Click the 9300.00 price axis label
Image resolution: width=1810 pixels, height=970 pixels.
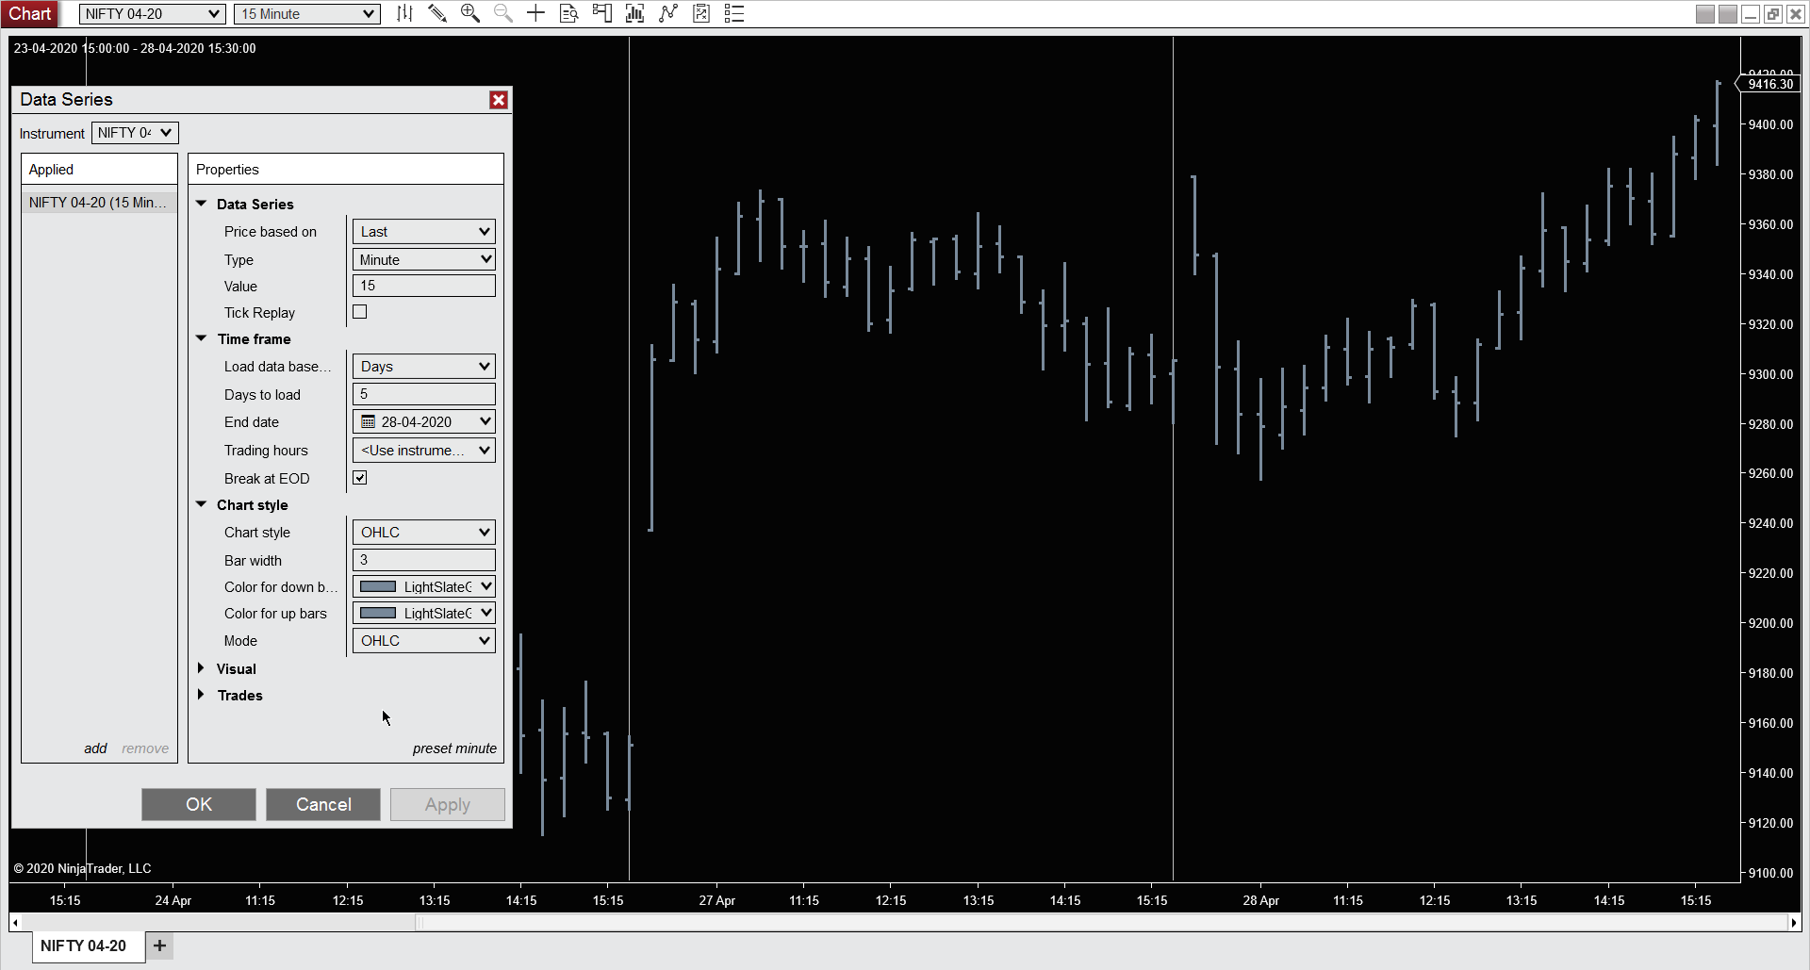coord(1770,374)
